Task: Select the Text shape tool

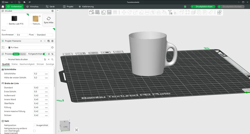Action: pyautogui.click(x=170, y=12)
